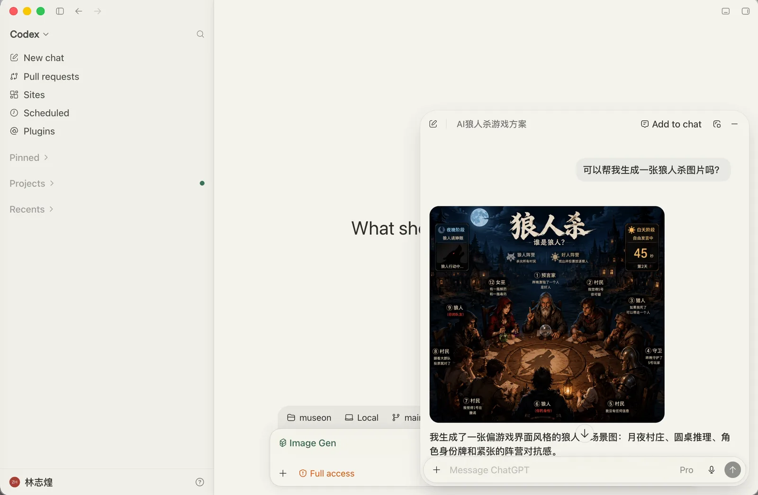The height and width of the screenshot is (495, 758).
Task: Expand the Pinned section
Action: click(x=29, y=158)
